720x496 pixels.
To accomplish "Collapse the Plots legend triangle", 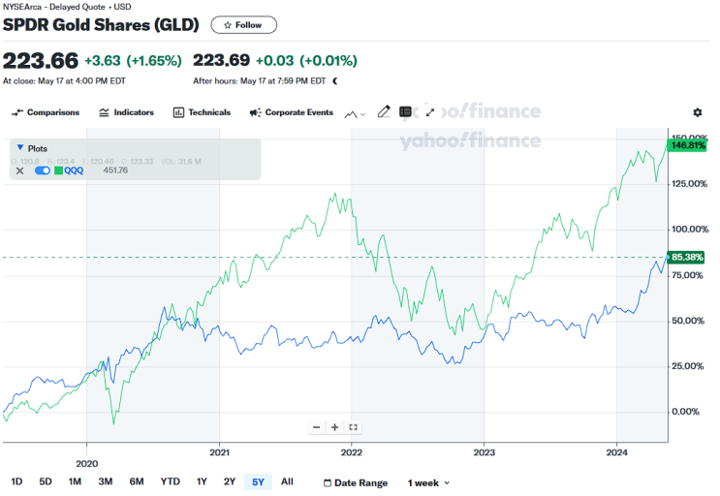I will point(19,148).
